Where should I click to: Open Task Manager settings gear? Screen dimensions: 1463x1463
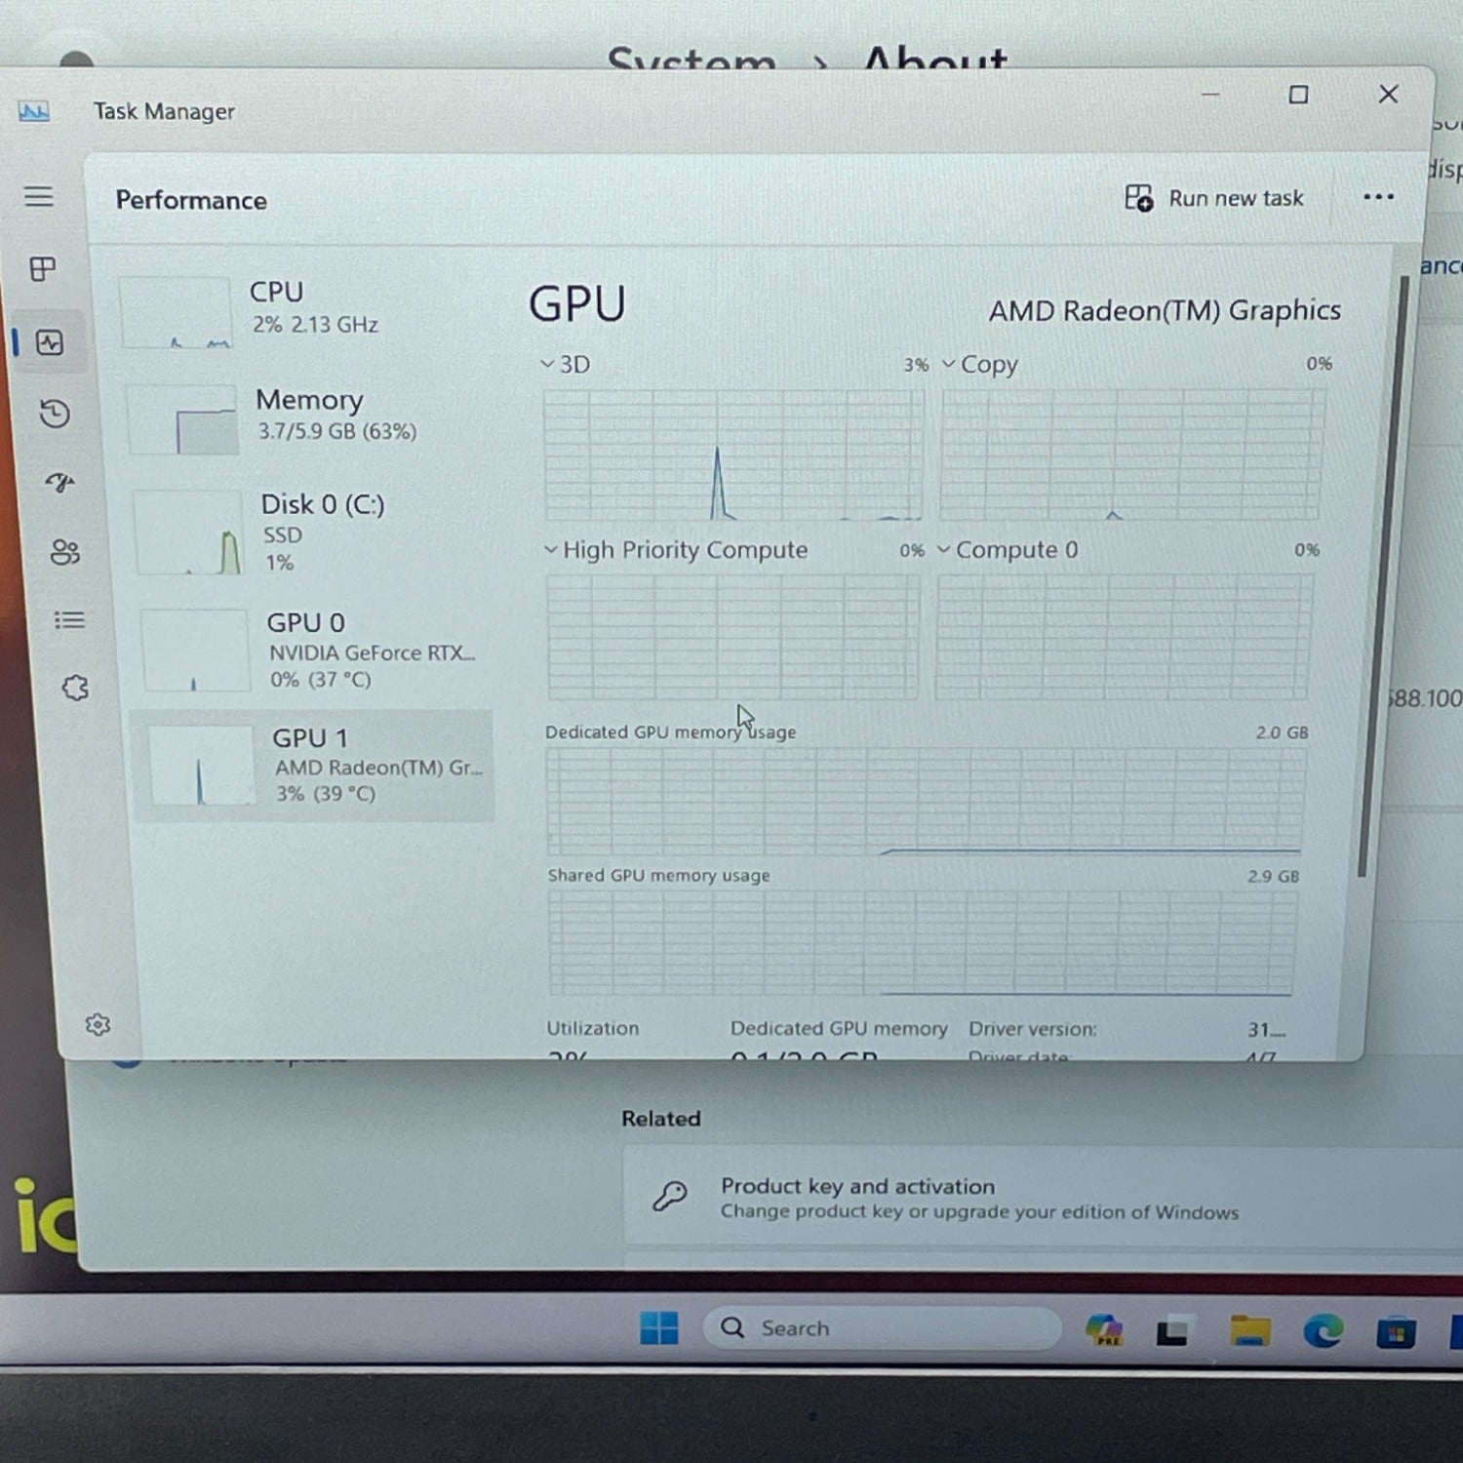98,1024
